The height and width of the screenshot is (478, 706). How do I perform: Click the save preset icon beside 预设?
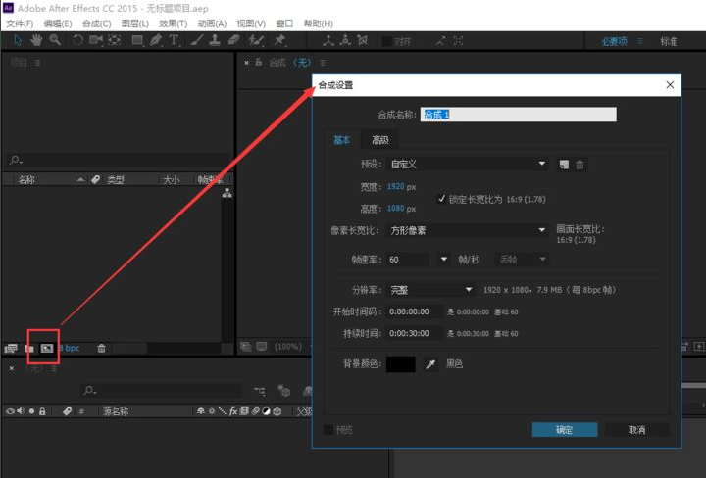tap(564, 165)
